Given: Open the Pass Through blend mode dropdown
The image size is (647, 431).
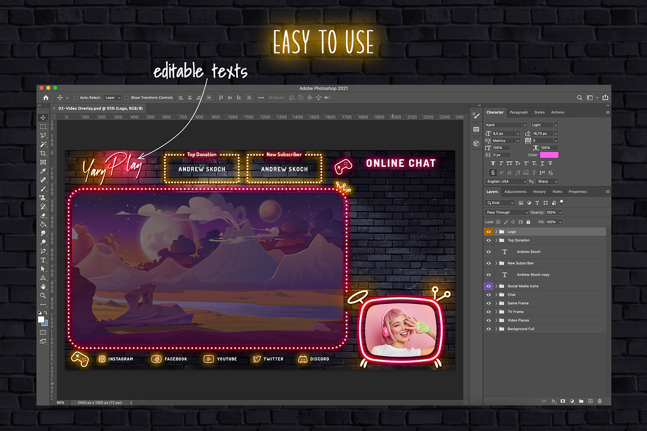Looking at the screenshot, I should [507, 212].
